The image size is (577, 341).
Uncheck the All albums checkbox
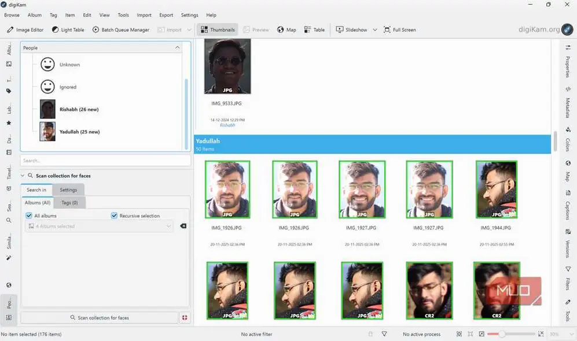[28, 216]
